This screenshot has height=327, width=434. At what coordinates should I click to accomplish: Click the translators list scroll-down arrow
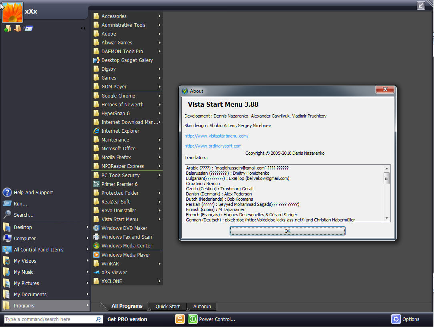click(x=387, y=218)
